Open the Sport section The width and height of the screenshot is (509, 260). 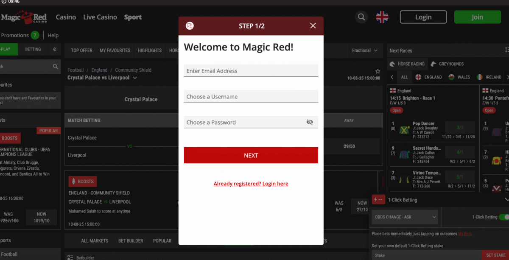click(133, 17)
